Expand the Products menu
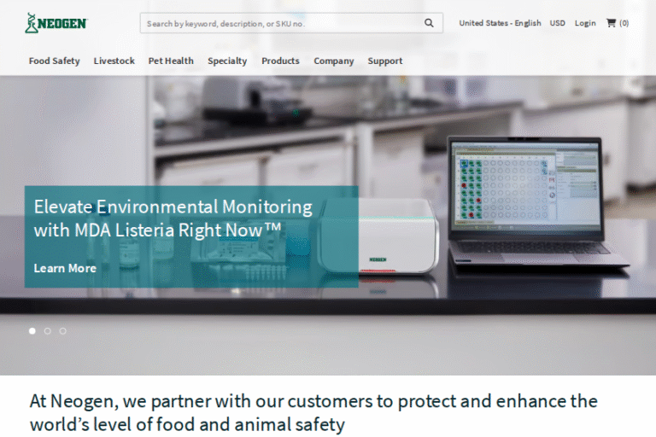Viewport: 656px width, 437px height. pos(280,61)
